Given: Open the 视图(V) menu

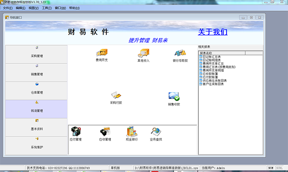Looking at the screenshot, I should pos(33,8).
